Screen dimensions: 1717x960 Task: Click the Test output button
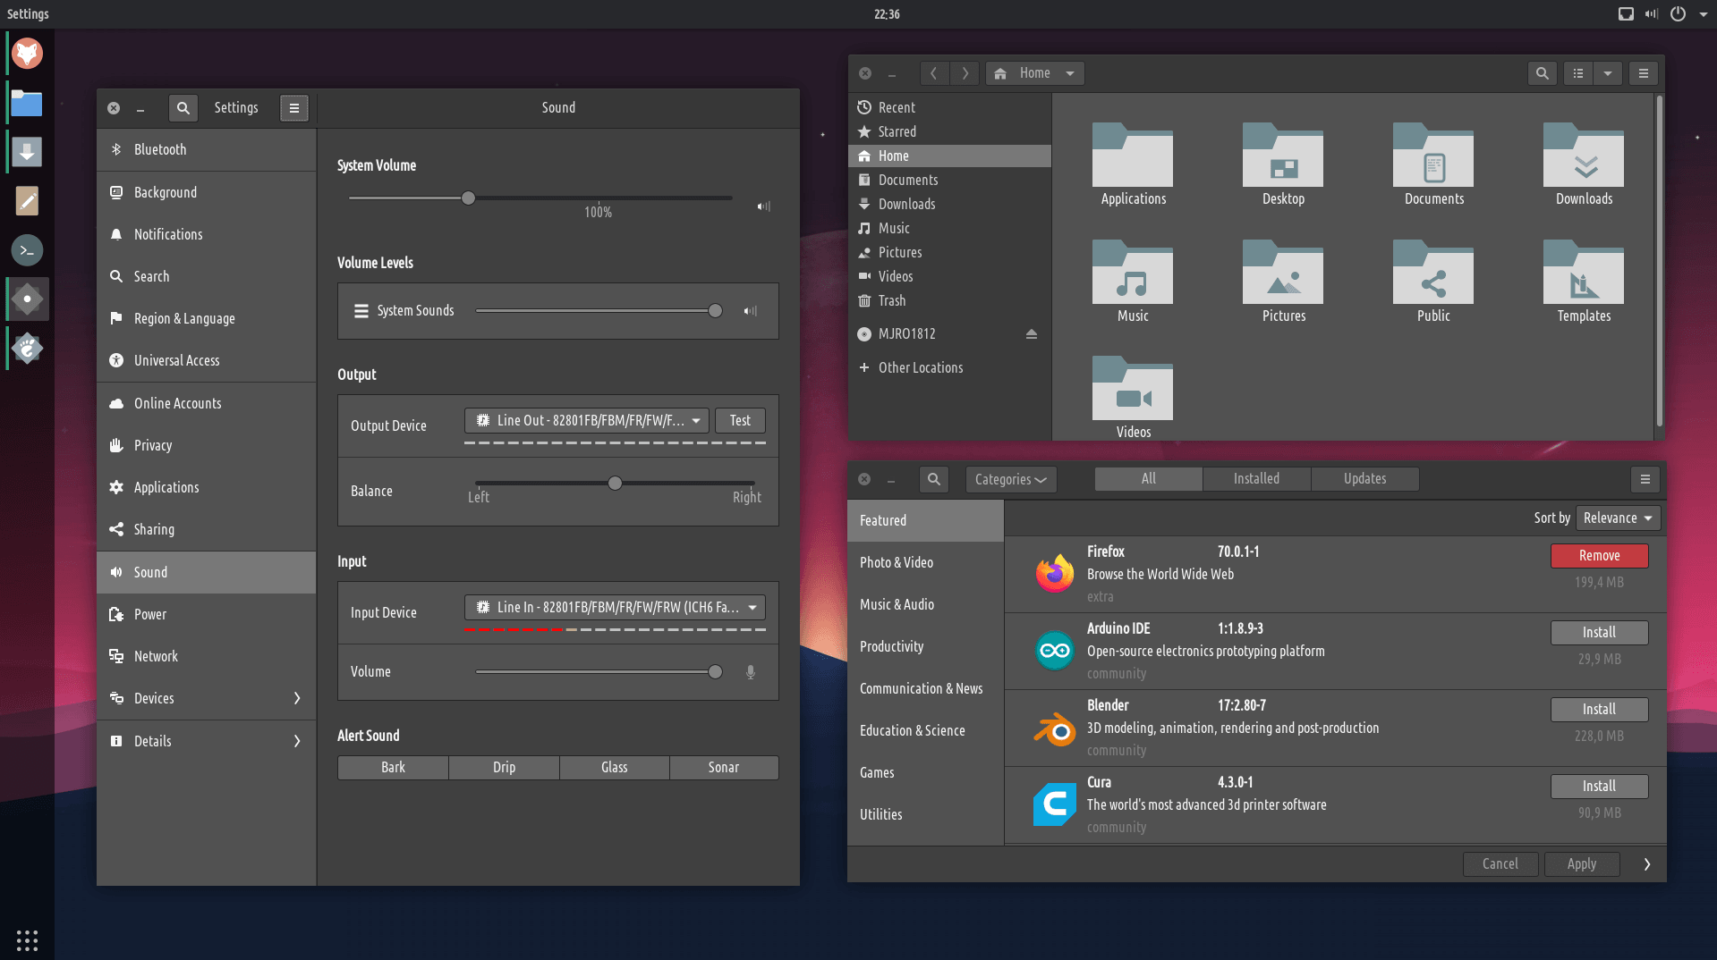(x=739, y=421)
